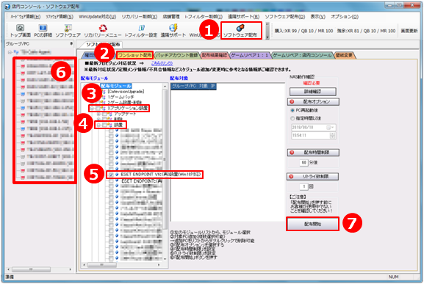Select the 2ゲーム設置・削除 tree node
The image size is (424, 284).
[x=124, y=103]
